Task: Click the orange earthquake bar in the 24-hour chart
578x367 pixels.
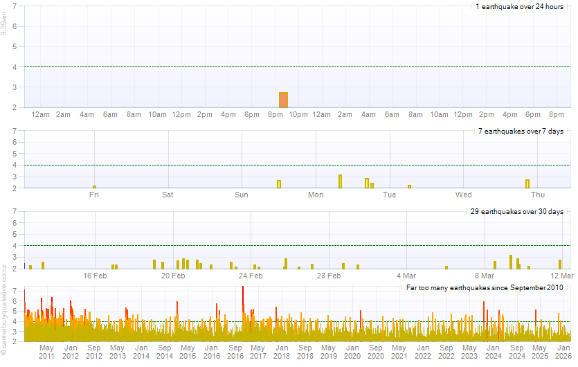Action: [283, 100]
